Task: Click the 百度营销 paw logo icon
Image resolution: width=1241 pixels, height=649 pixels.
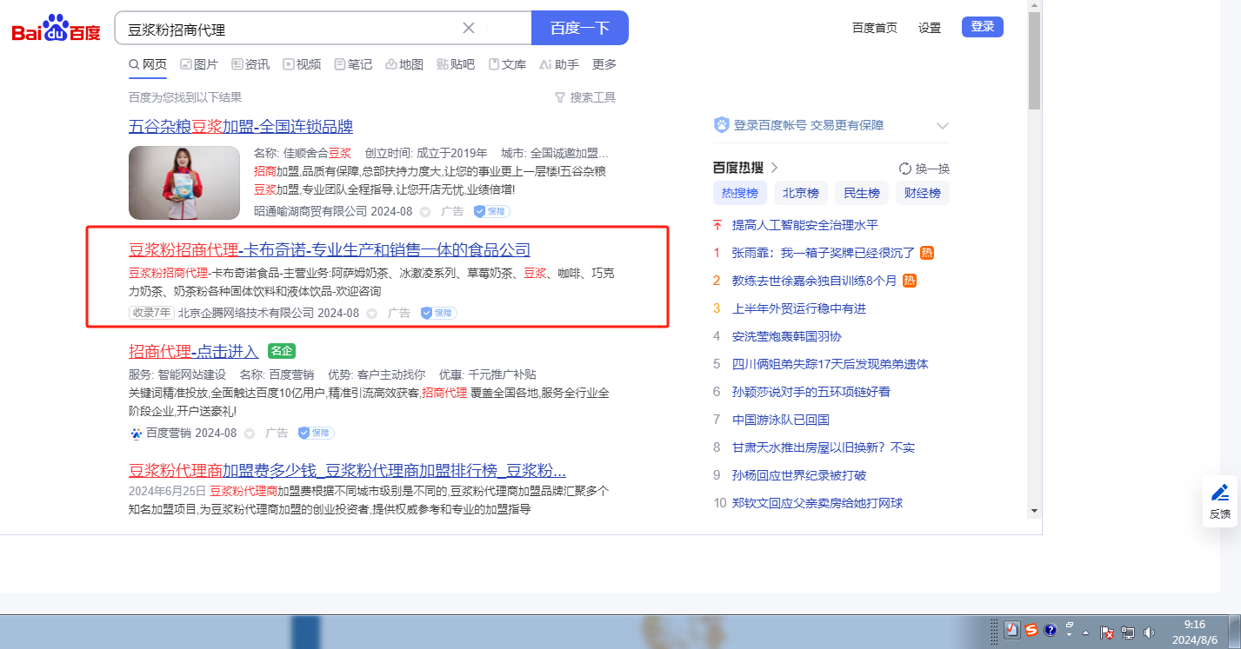Action: [136, 433]
